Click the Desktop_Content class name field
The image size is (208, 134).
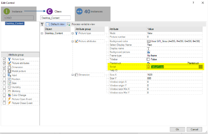coord(55,18)
